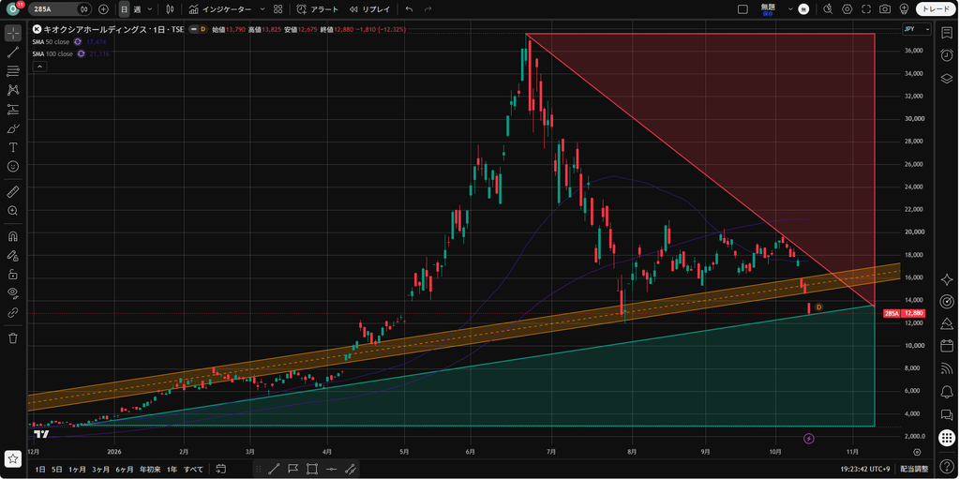Select the flag mark in favorites toolbar
The height and width of the screenshot is (479, 960).
(292, 470)
